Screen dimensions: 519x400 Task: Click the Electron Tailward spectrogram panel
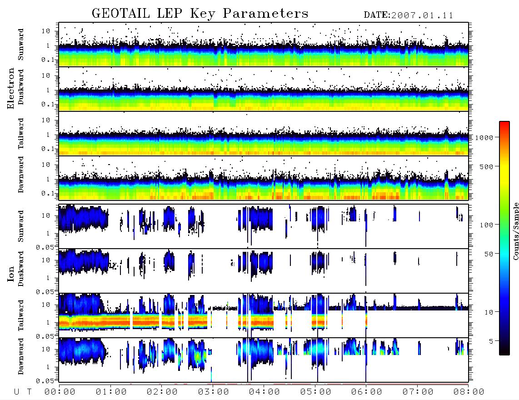point(264,134)
